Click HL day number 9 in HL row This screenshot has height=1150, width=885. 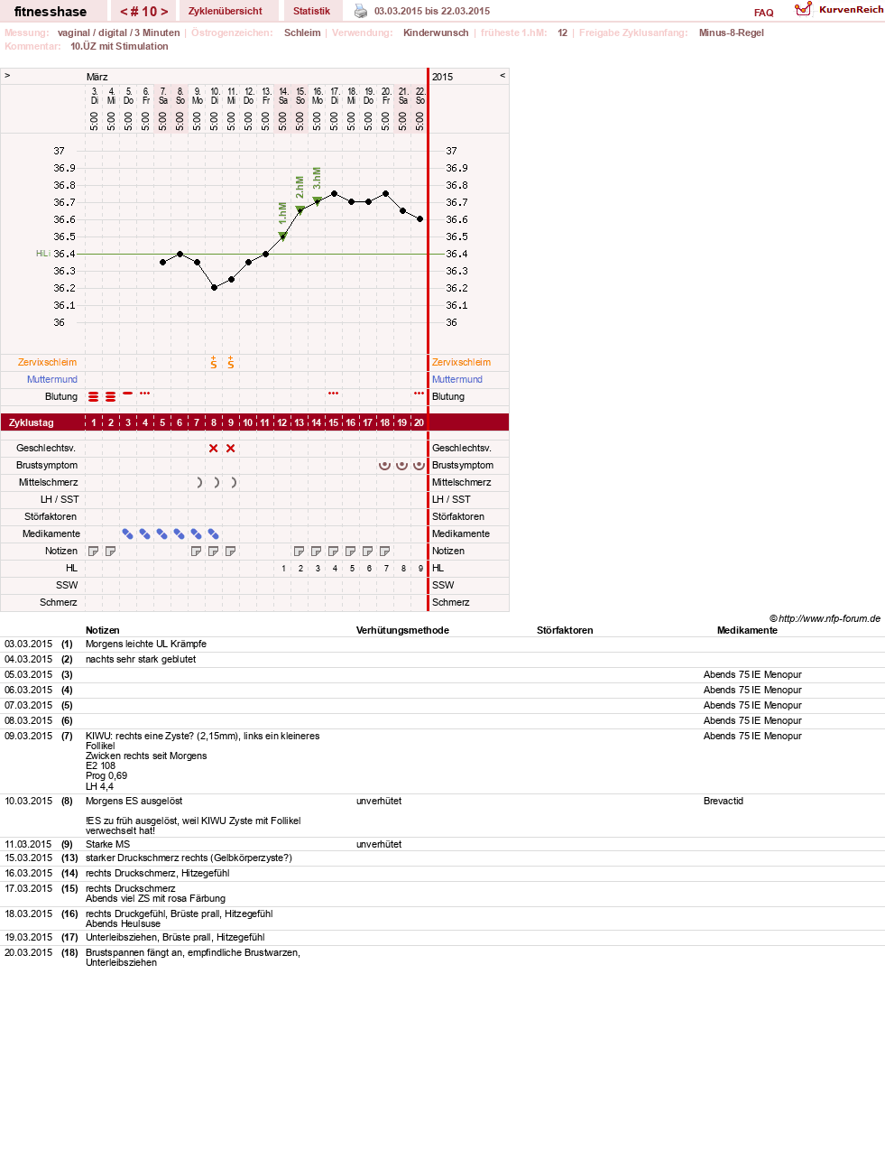click(x=420, y=569)
